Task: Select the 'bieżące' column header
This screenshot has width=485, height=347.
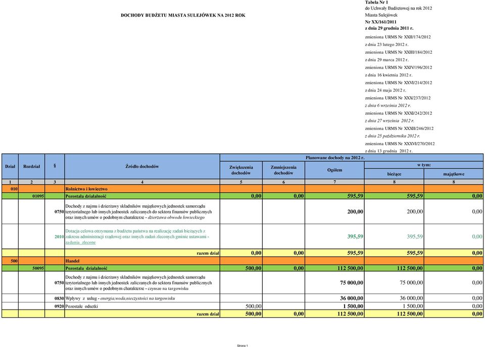Action: [x=394, y=174]
